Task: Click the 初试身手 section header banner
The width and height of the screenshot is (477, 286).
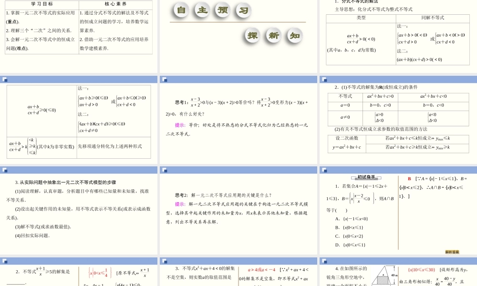Action: [x=365, y=178]
